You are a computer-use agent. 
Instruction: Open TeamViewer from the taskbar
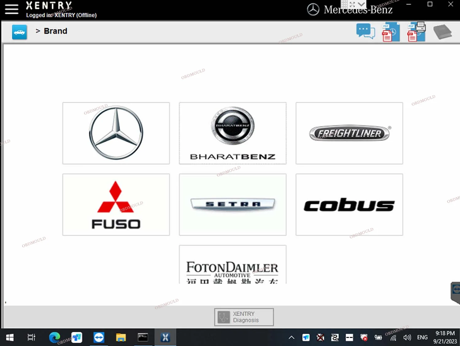point(99,337)
